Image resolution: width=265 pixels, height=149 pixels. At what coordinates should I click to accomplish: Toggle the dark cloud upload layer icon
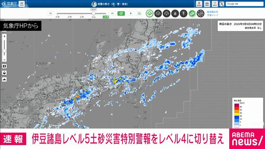[x=158, y=13]
